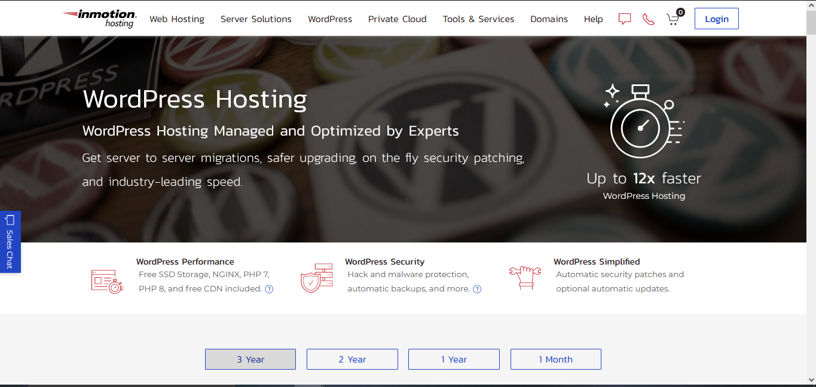Open the backups info question mark tooltip
The height and width of the screenshot is (387, 816).
[x=476, y=289]
